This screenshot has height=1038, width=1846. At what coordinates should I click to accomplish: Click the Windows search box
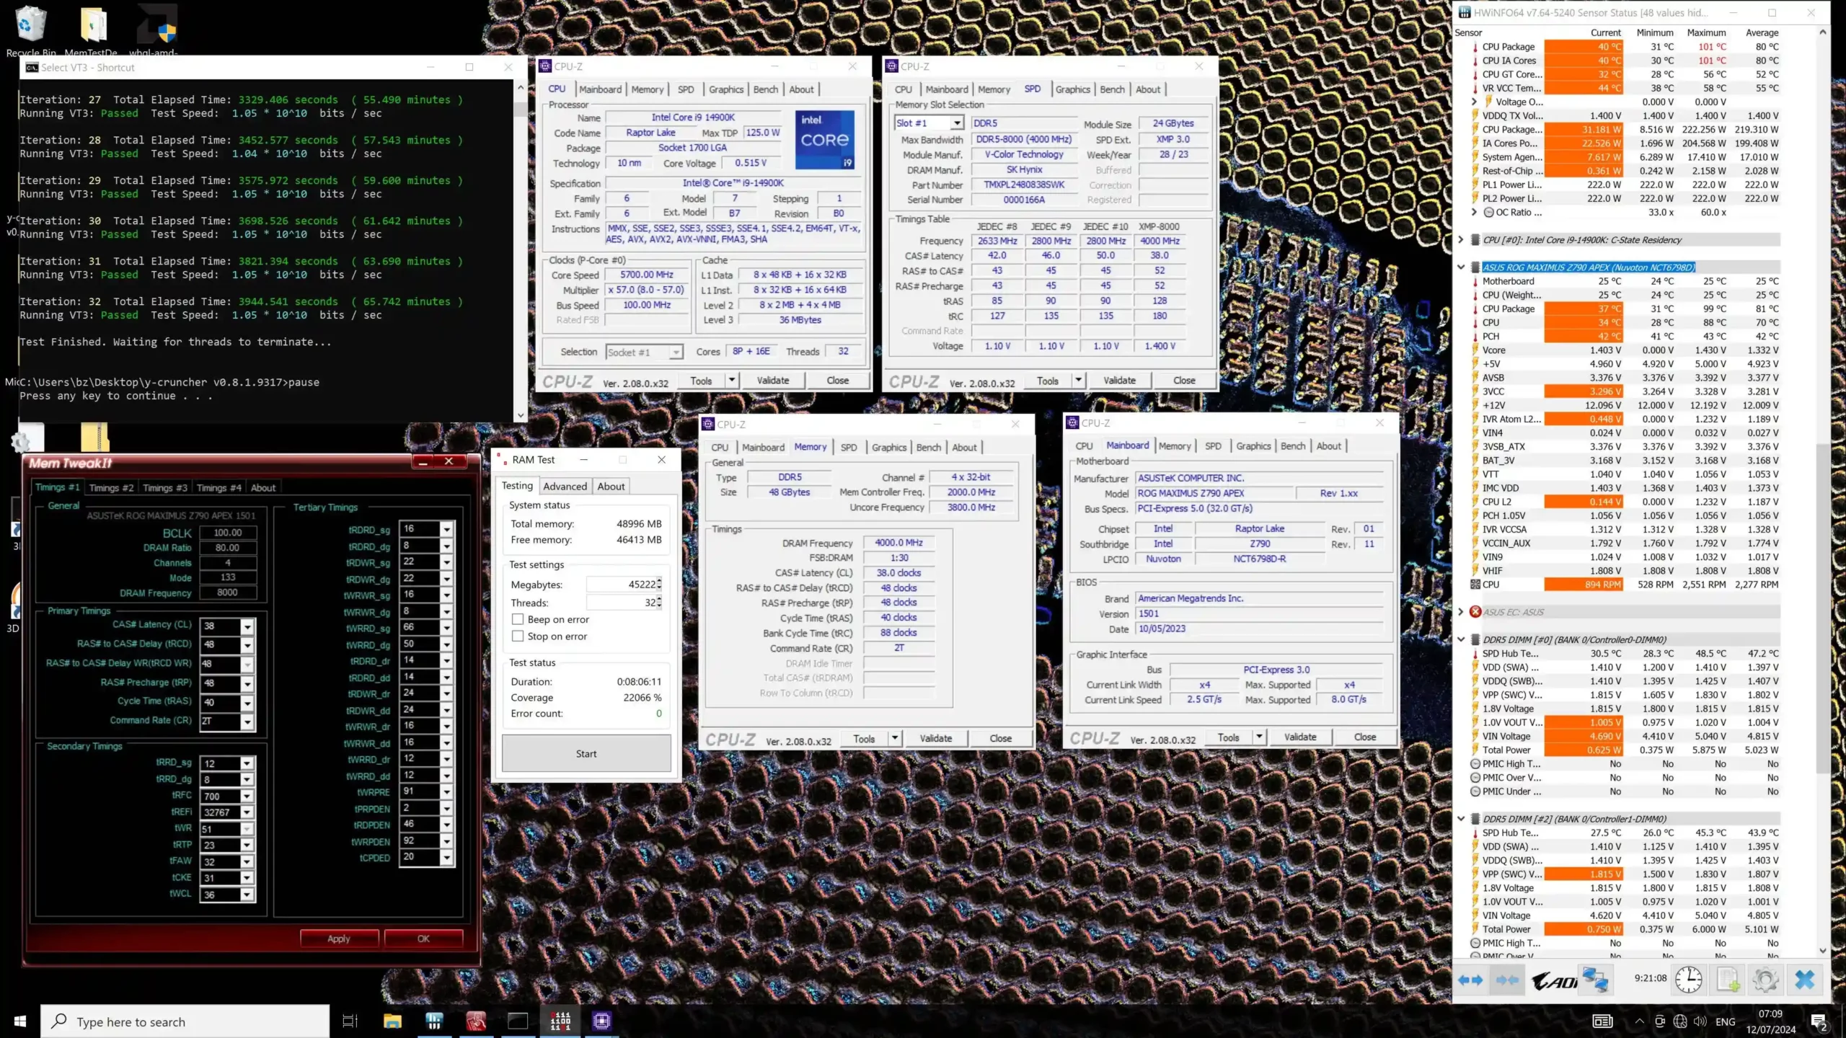click(185, 1021)
